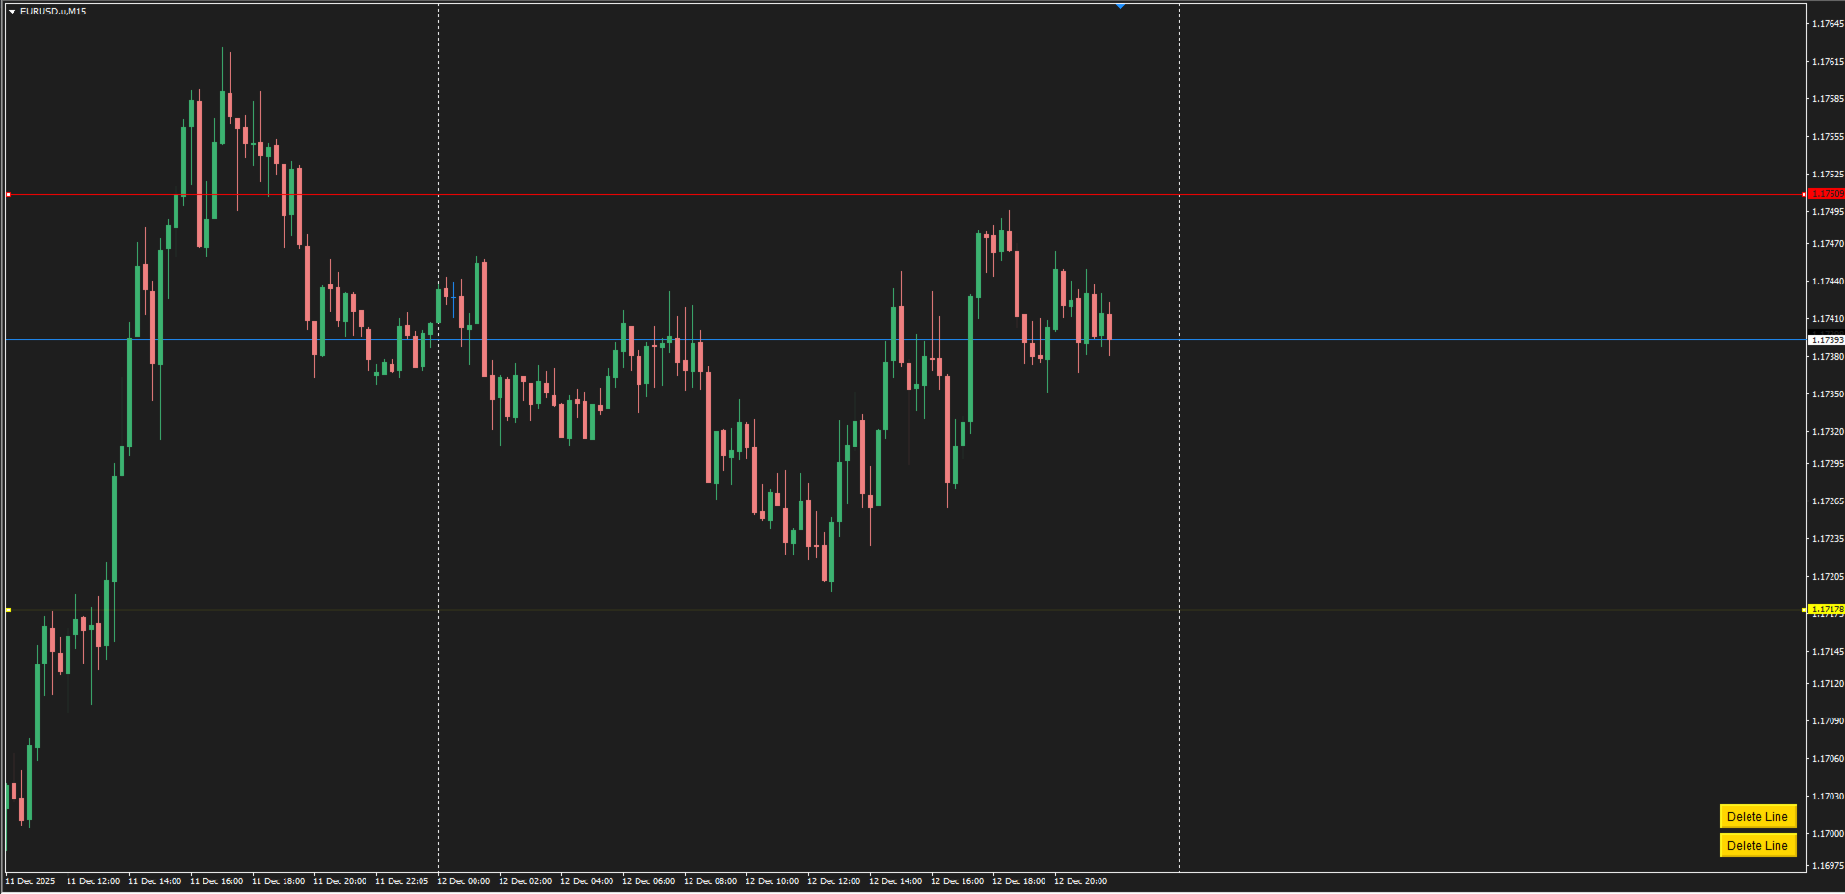Click the 1.17000 price scale label
The width and height of the screenshot is (1845, 894).
1828,834
